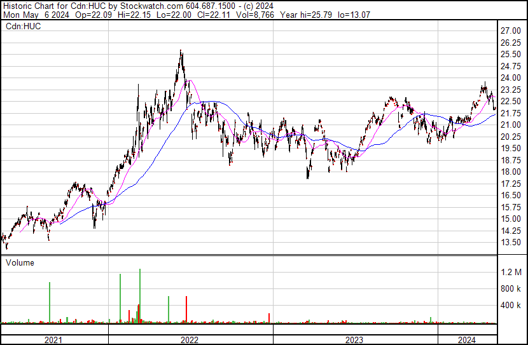Select the 21.00 price axis label
528x345 pixels.
click(510, 125)
